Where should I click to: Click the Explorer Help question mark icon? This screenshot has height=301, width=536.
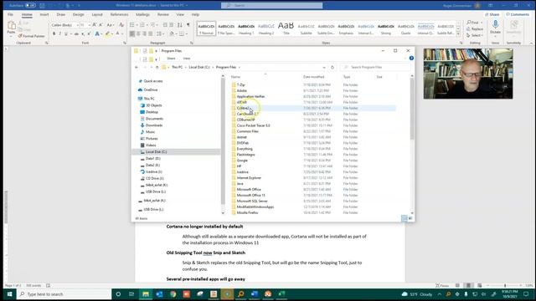coord(411,59)
